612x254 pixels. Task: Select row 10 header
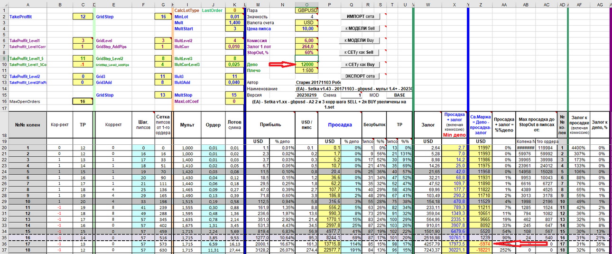[x=4, y=64]
